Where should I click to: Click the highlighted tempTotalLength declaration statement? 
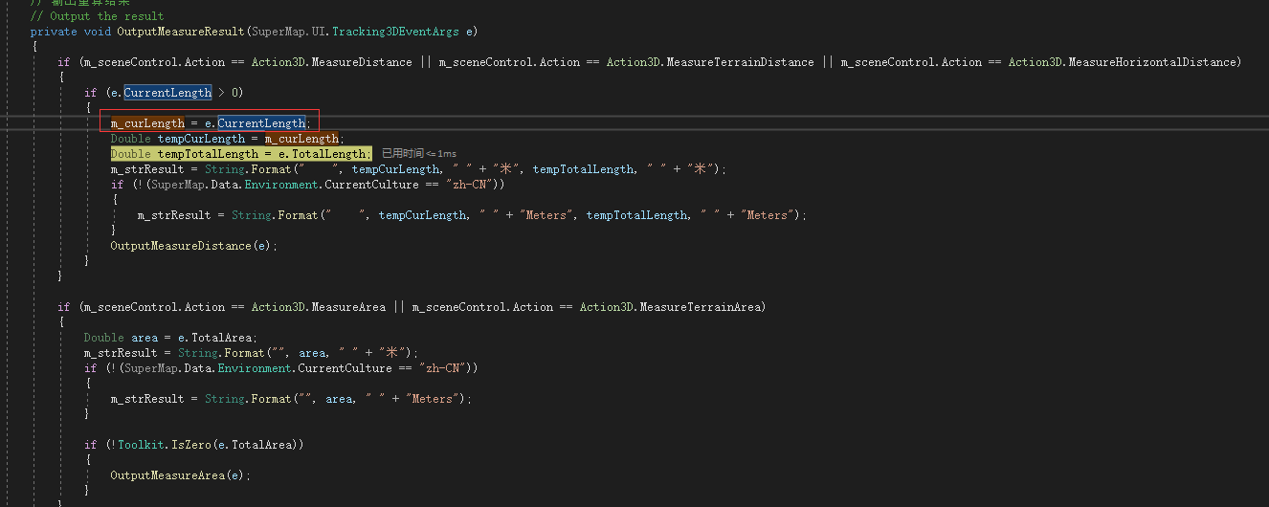pyautogui.click(x=240, y=154)
